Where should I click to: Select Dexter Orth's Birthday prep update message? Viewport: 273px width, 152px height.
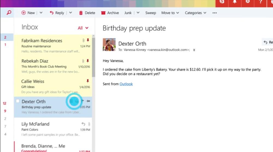(53, 107)
